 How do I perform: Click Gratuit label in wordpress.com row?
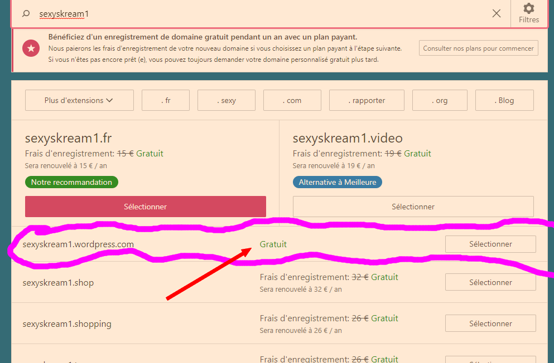tap(273, 244)
